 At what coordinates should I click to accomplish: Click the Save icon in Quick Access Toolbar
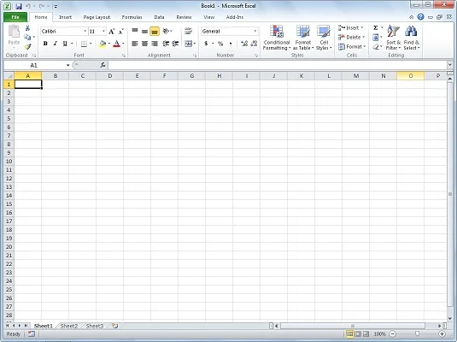[x=19, y=6]
